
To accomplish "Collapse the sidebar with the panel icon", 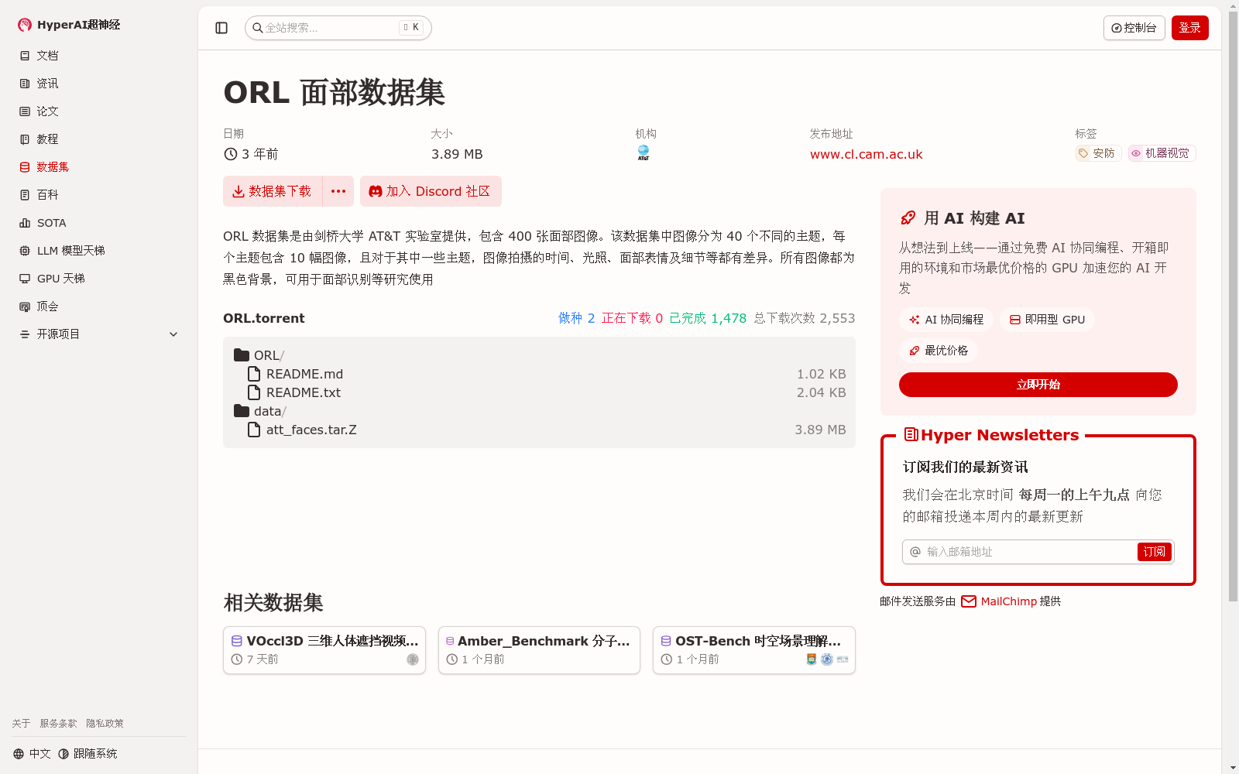I will coord(221,27).
